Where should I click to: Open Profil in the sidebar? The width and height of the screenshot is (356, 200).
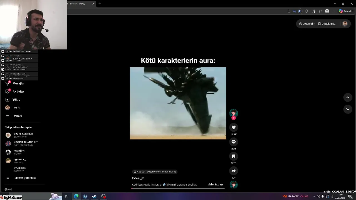16,108
